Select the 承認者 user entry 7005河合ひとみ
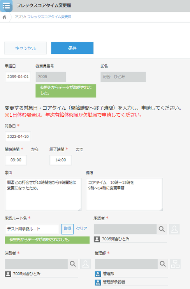The image size is (190, 289). pyautogui.click(x=130, y=239)
